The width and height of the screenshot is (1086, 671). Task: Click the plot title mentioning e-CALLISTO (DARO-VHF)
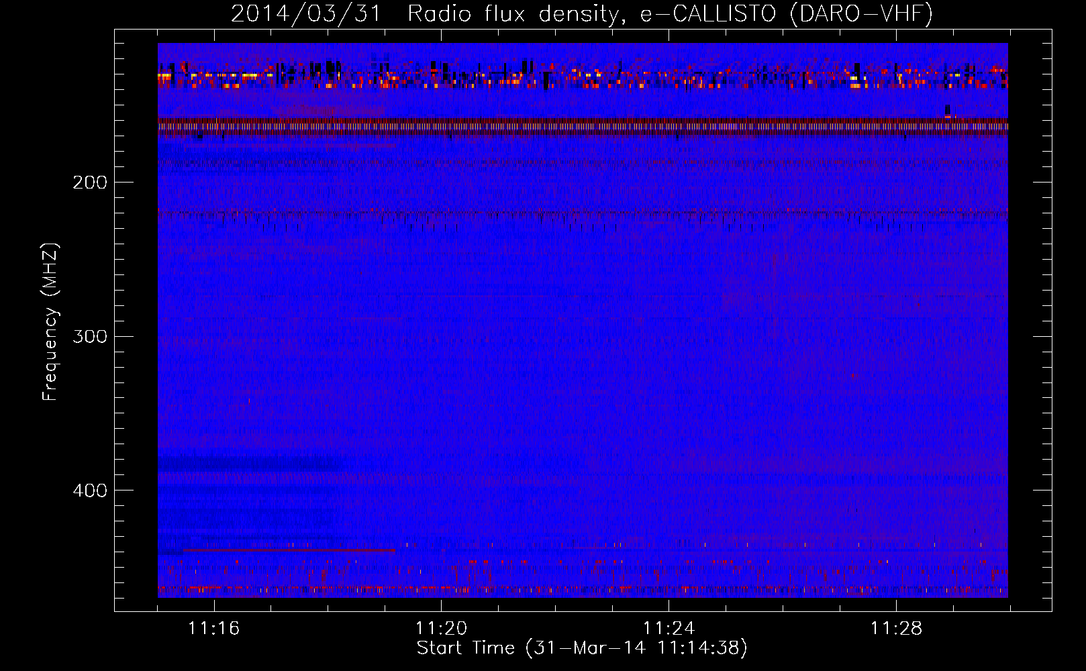coord(582,14)
